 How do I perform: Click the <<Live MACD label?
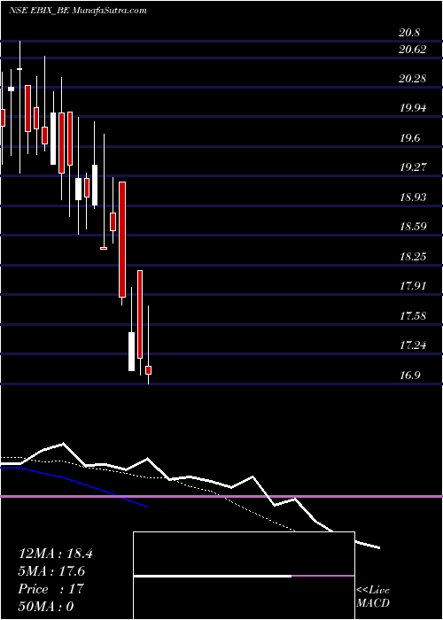click(373, 597)
